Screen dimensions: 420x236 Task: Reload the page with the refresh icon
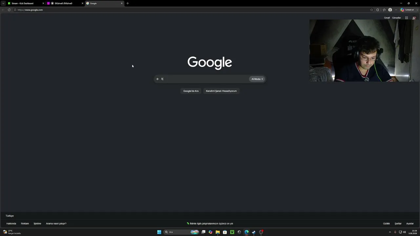pos(9,10)
